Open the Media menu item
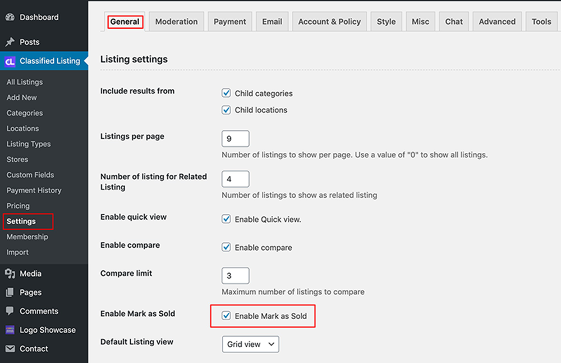This screenshot has height=363, width=561. pos(30,274)
